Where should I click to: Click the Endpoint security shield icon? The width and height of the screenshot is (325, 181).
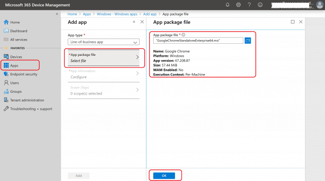point(6,74)
